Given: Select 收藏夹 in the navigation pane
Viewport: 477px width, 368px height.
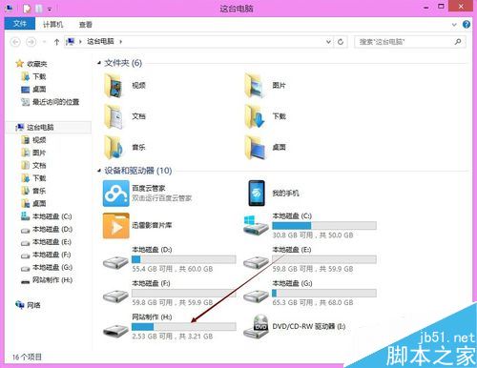Looking at the screenshot, I should coord(37,64).
